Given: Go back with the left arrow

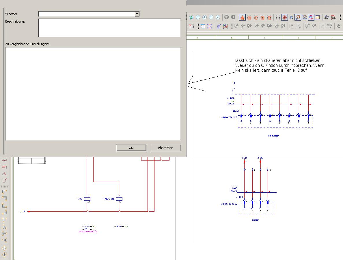Looking at the screenshot, I should pyautogui.click(x=226, y=17).
